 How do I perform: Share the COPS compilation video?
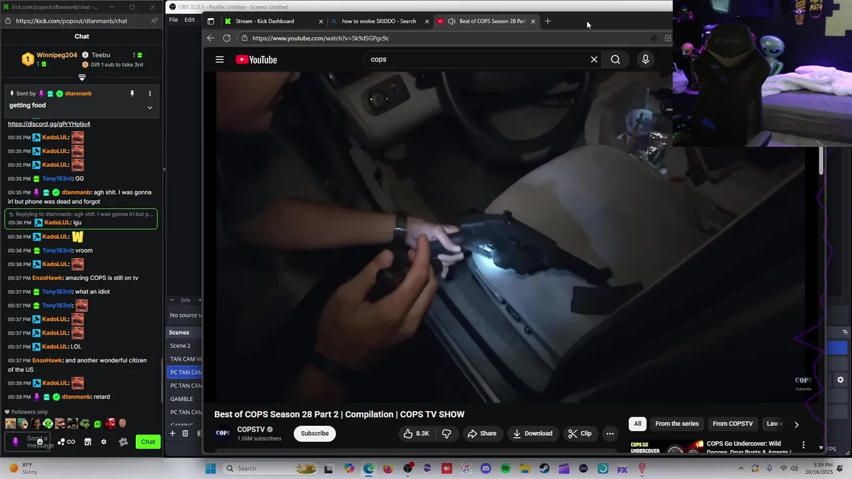click(482, 433)
